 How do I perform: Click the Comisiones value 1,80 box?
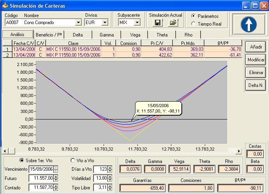(191, 188)
